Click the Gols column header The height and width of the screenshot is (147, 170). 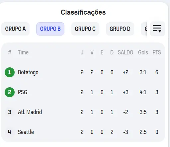143,52
